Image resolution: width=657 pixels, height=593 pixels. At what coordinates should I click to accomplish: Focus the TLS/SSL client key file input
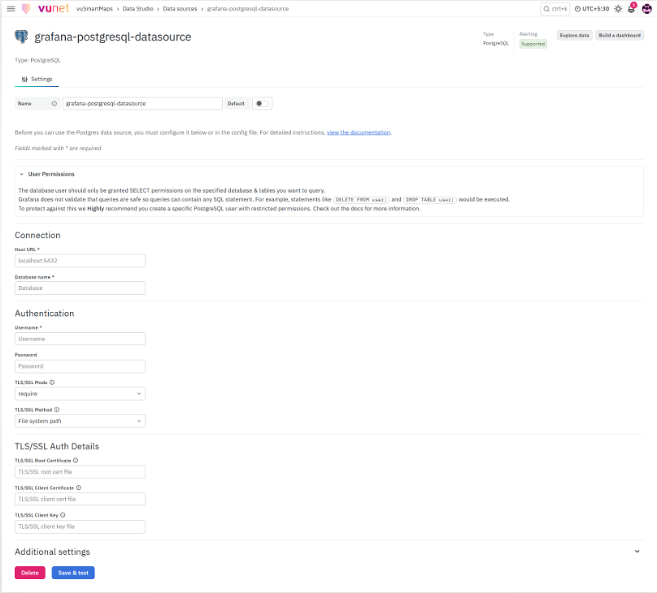(80, 526)
